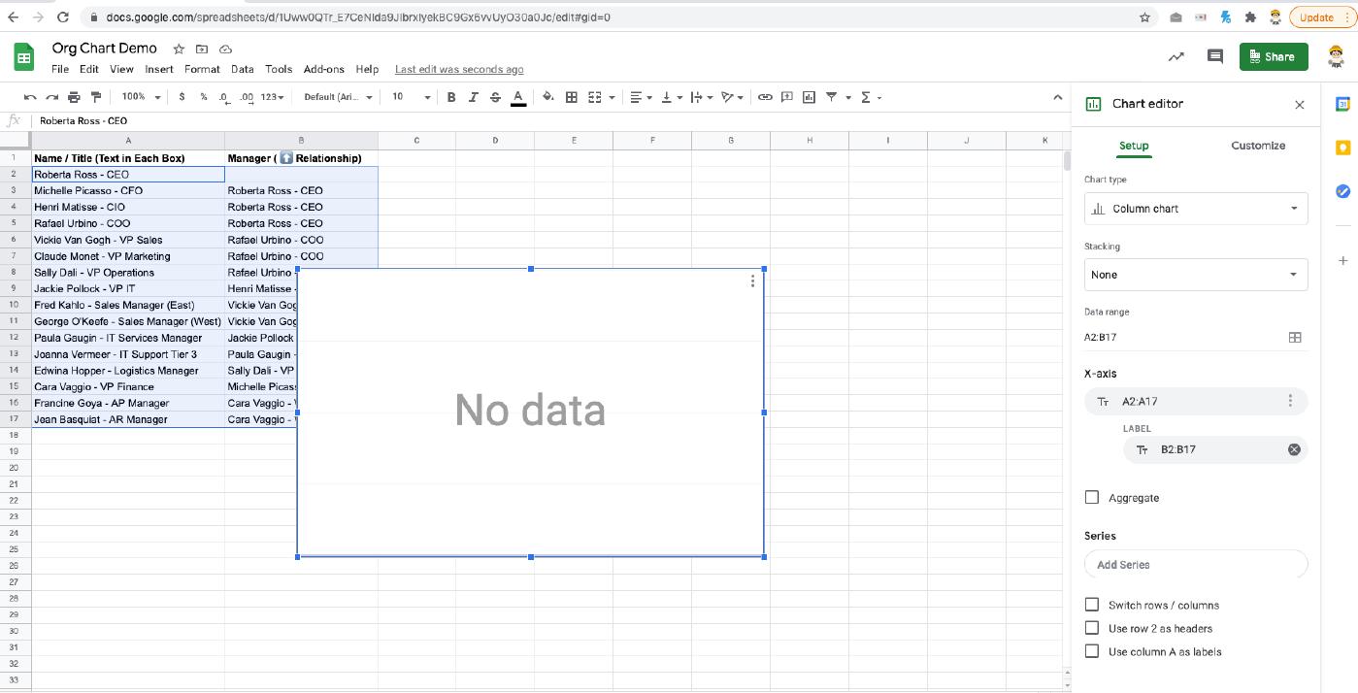Open the text color picker
This screenshot has height=693, width=1358.
pos(518,97)
